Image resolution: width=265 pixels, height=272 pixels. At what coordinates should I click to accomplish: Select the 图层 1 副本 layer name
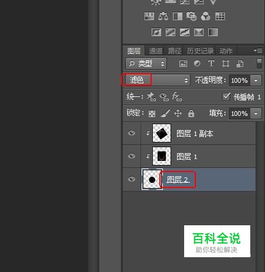195,134
